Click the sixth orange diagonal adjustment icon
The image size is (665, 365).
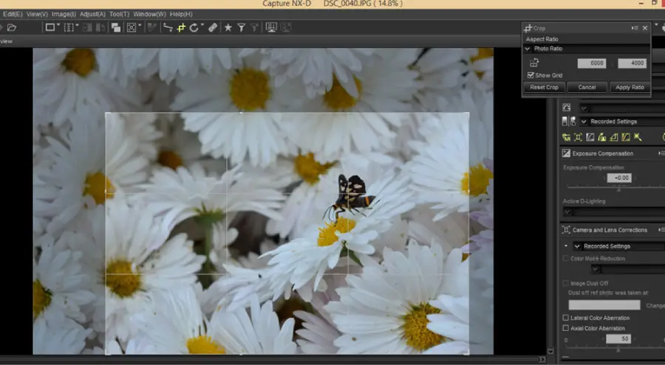pos(626,137)
